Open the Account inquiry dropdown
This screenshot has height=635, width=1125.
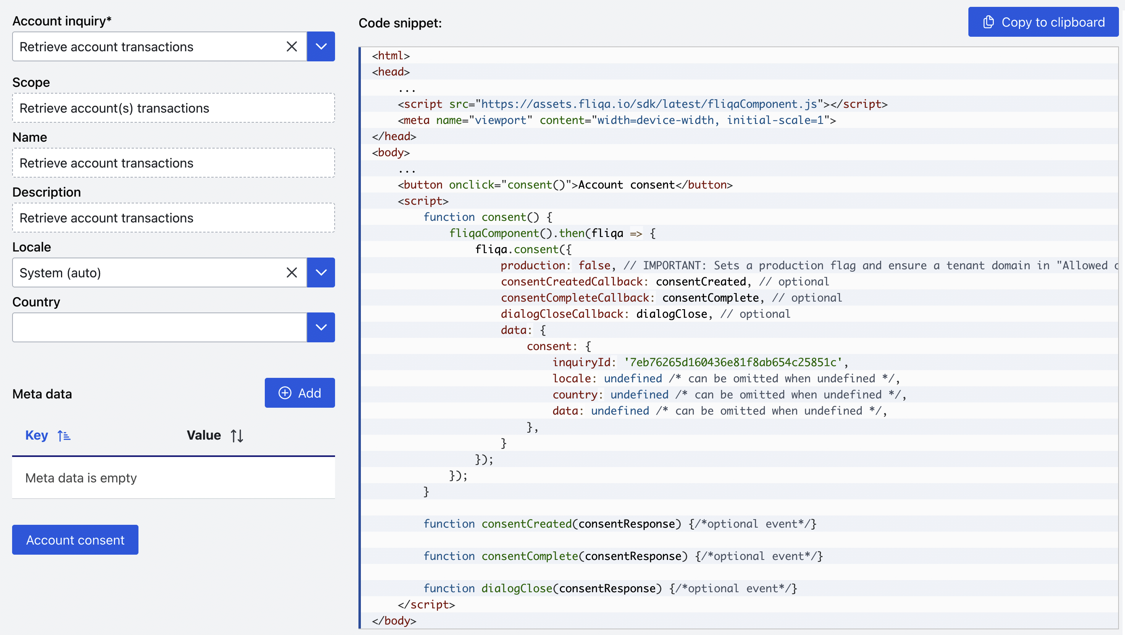pyautogui.click(x=321, y=46)
